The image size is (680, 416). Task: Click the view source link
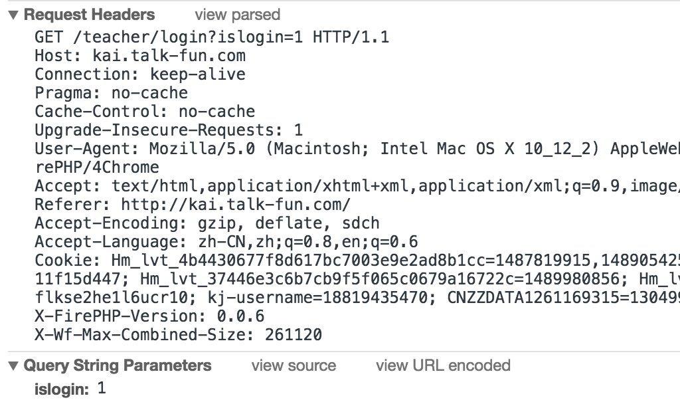tap(294, 365)
